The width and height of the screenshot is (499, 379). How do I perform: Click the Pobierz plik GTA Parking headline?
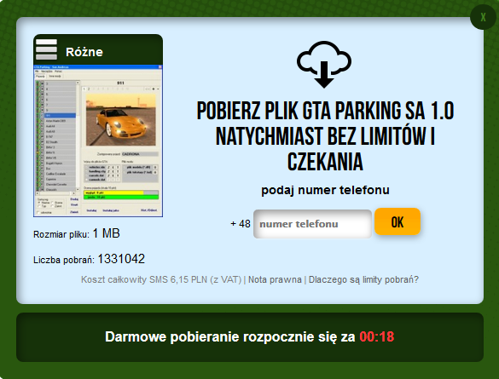(x=325, y=136)
